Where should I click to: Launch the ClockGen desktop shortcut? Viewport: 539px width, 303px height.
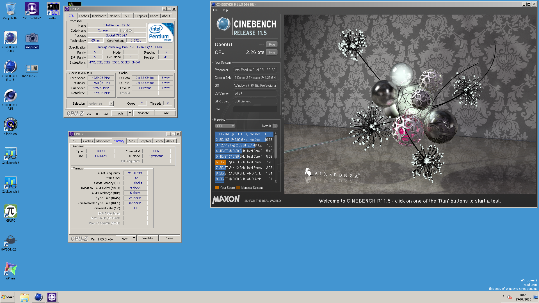pyautogui.click(x=10, y=127)
